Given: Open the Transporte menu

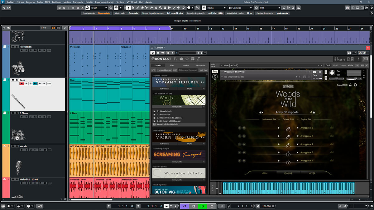Looking at the screenshot, I should (78, 2).
